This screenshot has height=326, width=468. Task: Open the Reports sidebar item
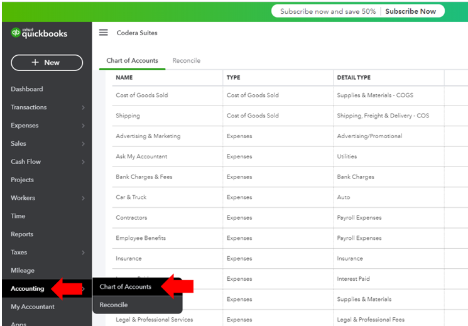point(22,234)
